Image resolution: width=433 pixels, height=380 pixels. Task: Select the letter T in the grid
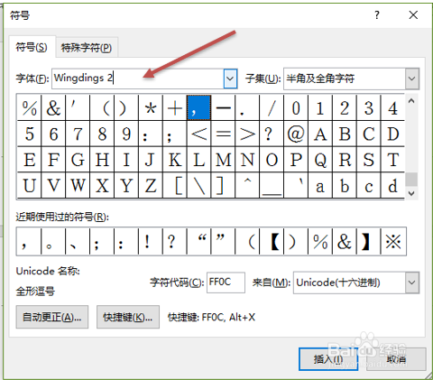[392, 160]
